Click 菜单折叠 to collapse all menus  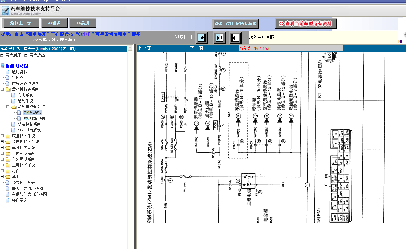(x=37, y=55)
